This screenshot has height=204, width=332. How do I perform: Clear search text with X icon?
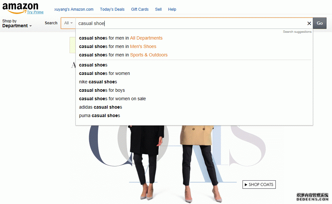coord(309,23)
